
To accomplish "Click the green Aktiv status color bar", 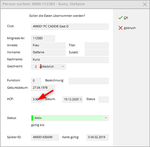I will point(32,118).
